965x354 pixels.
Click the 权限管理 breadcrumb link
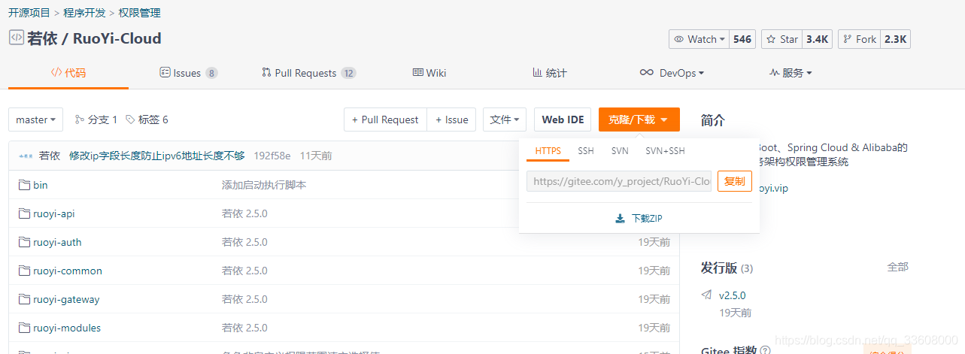(x=140, y=13)
